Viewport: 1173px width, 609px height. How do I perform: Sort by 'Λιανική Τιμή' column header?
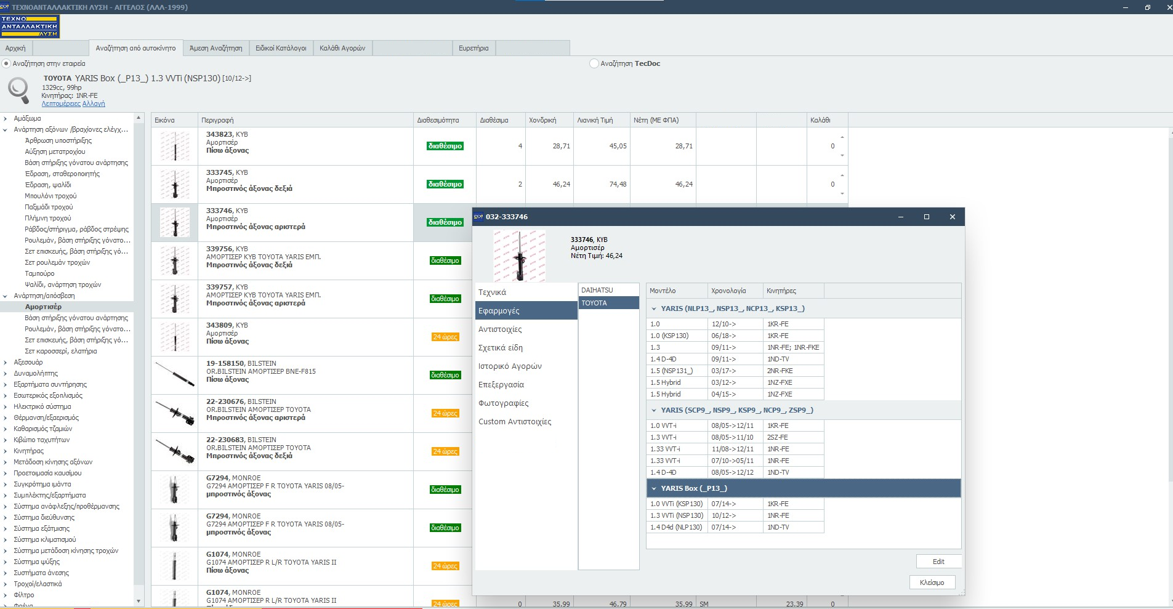tap(602, 120)
